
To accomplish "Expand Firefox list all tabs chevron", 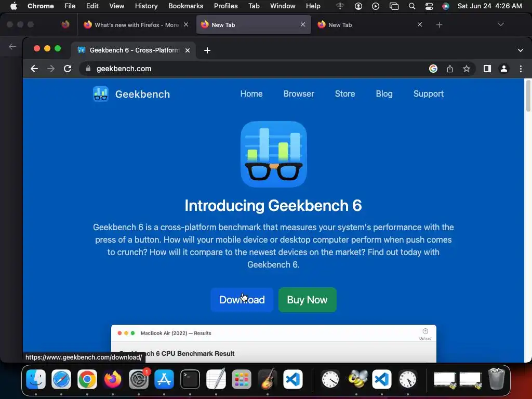I will [500, 24].
